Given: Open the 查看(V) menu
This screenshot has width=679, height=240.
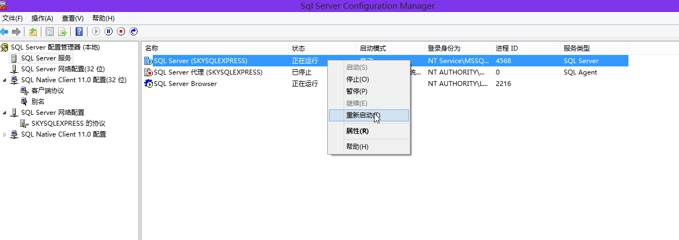Looking at the screenshot, I should (73, 19).
